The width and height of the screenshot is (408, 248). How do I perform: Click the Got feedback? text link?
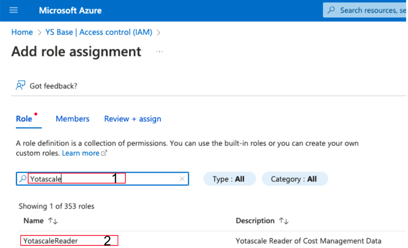click(53, 86)
